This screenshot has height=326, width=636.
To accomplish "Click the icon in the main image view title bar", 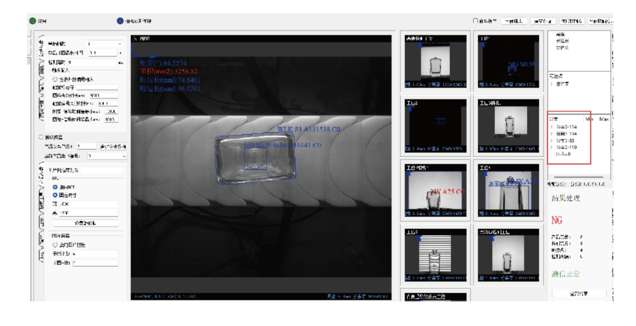I will (x=135, y=38).
